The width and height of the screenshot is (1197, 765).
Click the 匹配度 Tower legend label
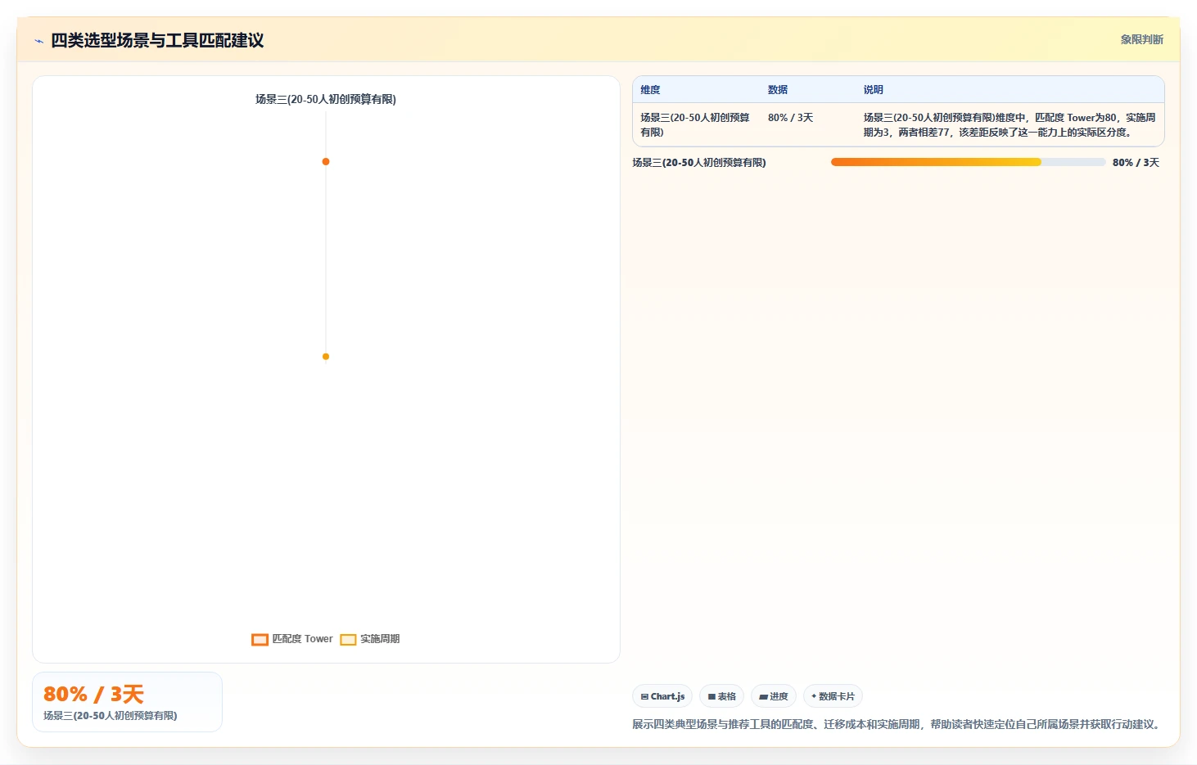click(x=302, y=639)
